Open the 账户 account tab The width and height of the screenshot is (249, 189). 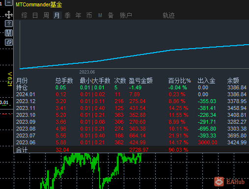tap(126, 15)
